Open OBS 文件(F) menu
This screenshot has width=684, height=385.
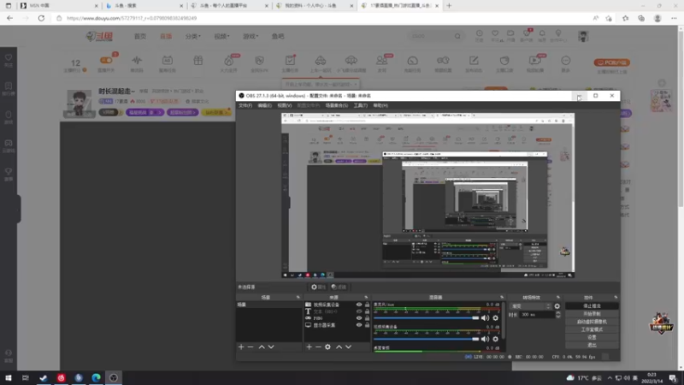245,105
